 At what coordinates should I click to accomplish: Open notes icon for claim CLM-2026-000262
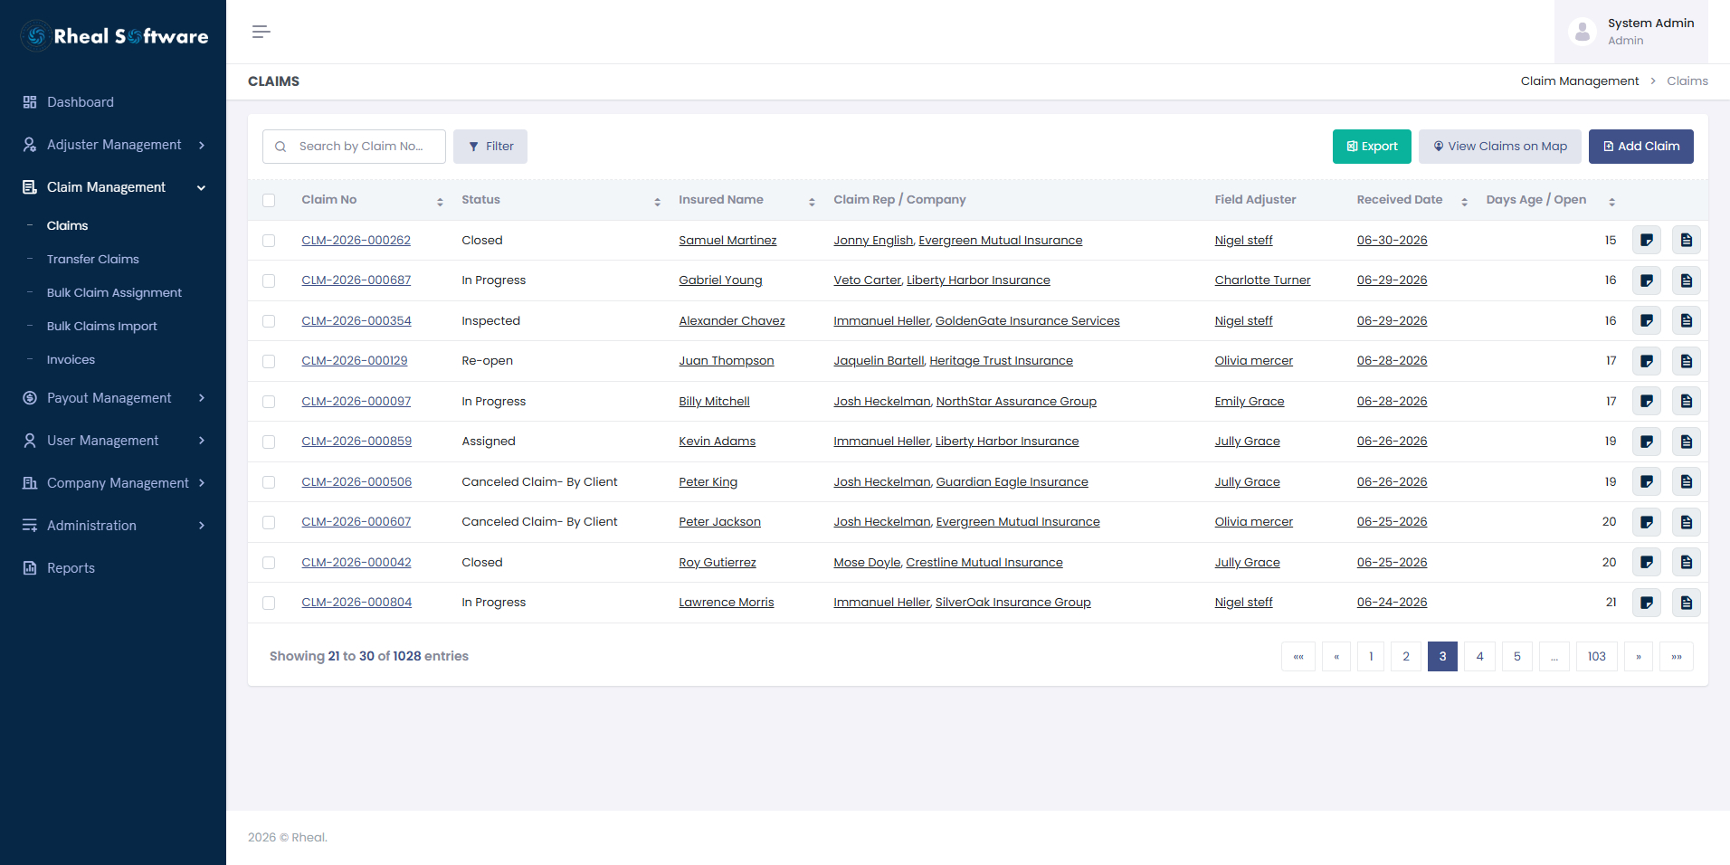tap(1647, 241)
